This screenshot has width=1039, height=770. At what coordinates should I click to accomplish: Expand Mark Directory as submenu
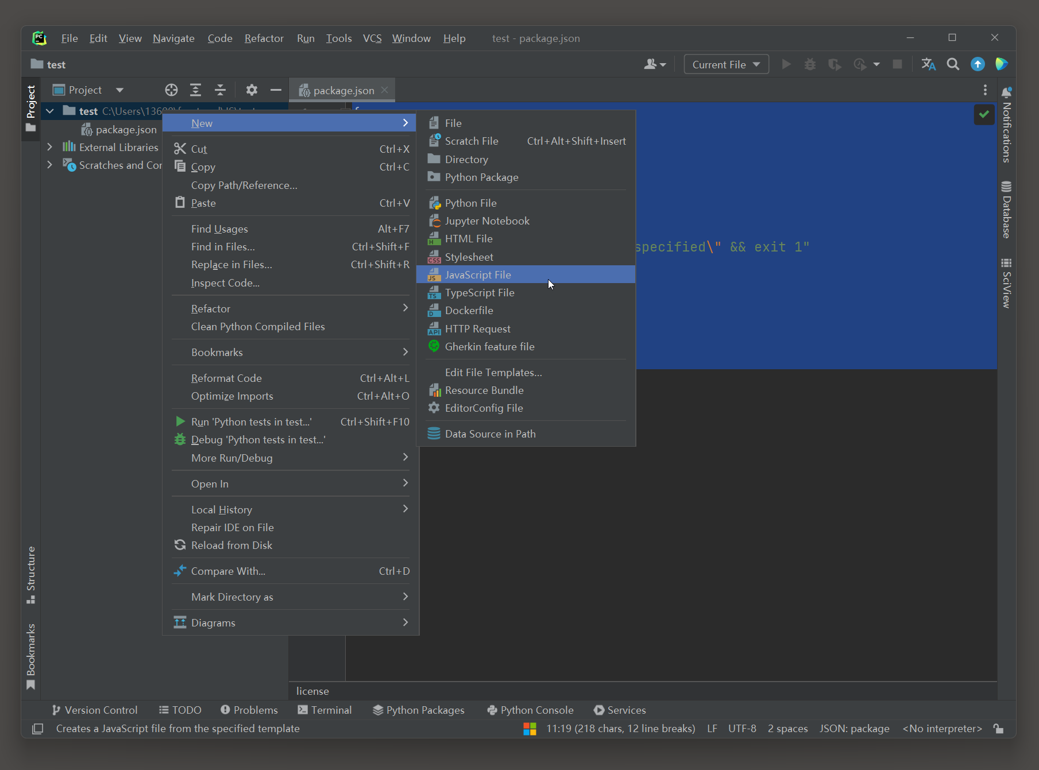291,597
